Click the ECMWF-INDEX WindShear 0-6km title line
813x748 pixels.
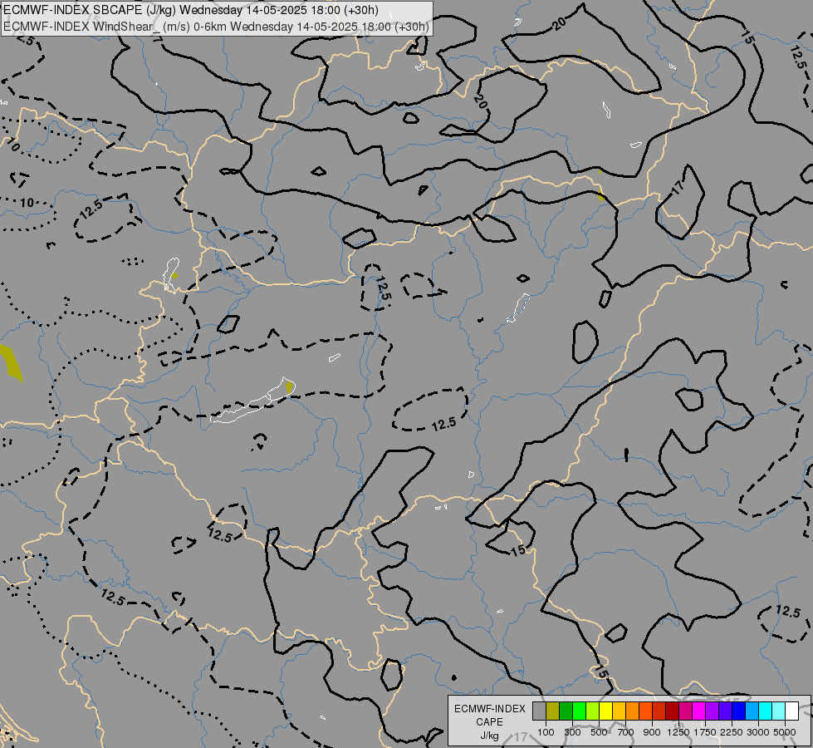point(216,27)
